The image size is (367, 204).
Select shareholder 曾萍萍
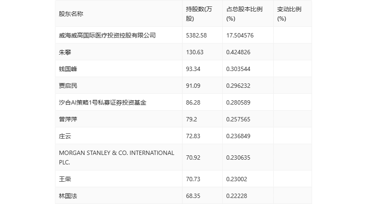pos(68,119)
